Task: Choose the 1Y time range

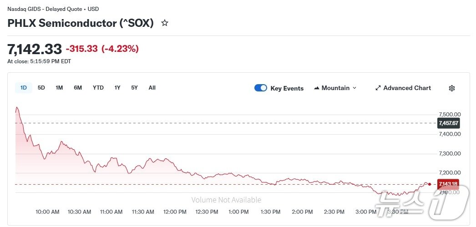Action: [117, 88]
